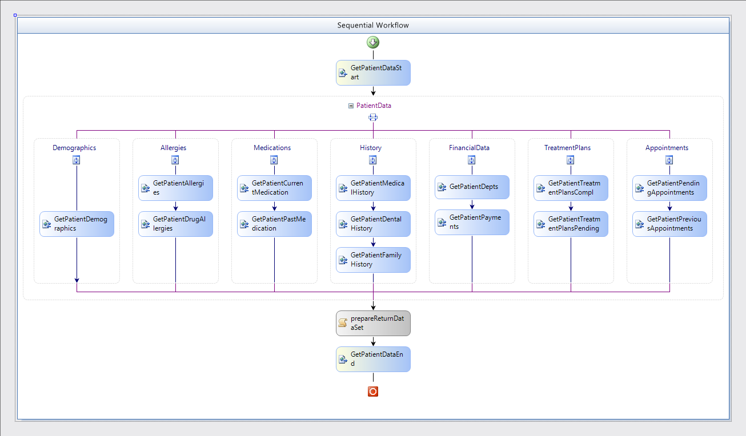The image size is (746, 436).
Task: Select the GetPatientPayments activity label
Action: 475,222
